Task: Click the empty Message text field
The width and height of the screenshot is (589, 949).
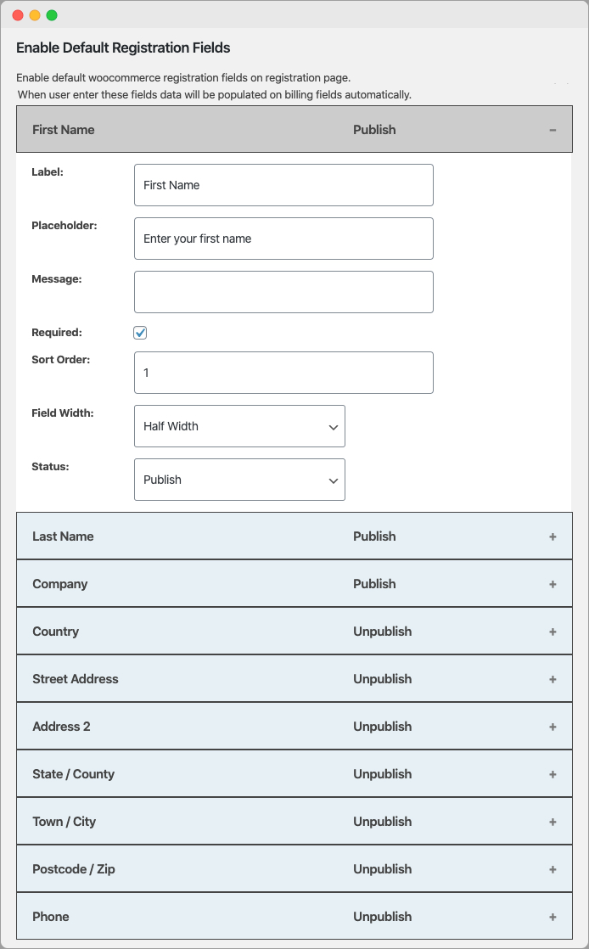Action: point(283,292)
